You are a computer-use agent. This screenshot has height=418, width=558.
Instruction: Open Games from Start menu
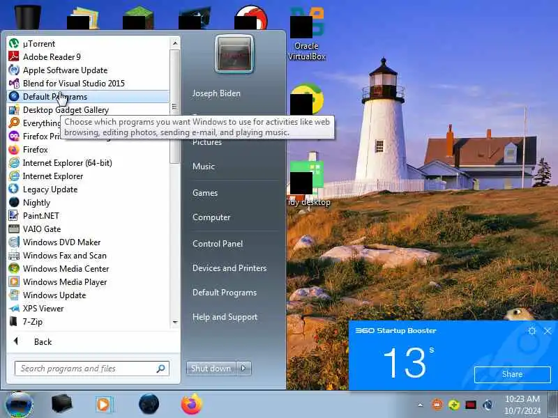pyautogui.click(x=205, y=193)
